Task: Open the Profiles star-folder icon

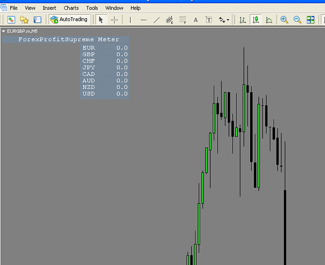Action: pos(24,20)
